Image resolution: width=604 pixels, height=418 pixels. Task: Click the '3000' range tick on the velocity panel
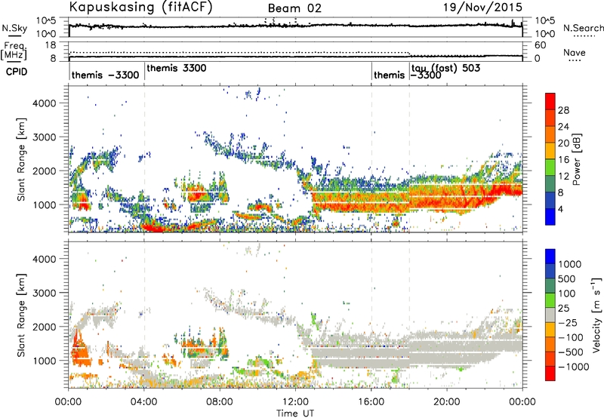[45, 293]
